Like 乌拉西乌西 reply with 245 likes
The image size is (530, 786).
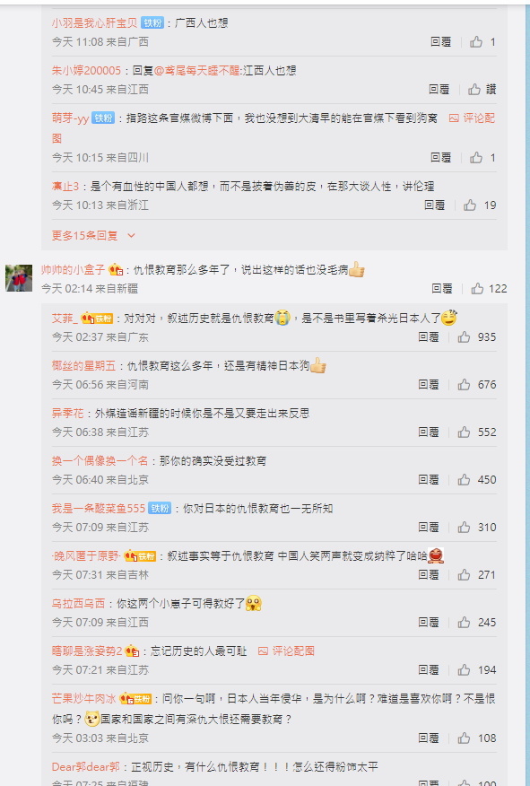click(x=464, y=622)
